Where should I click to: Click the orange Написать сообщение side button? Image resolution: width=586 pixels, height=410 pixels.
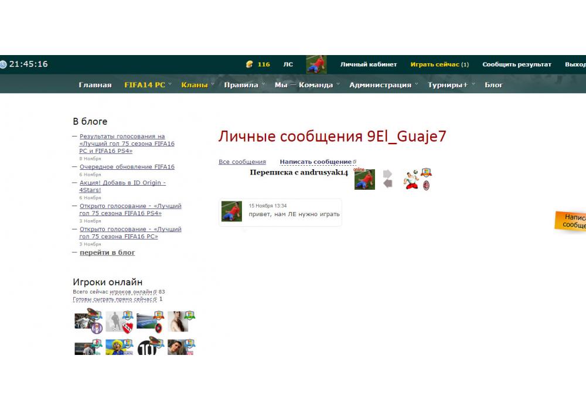click(x=571, y=221)
